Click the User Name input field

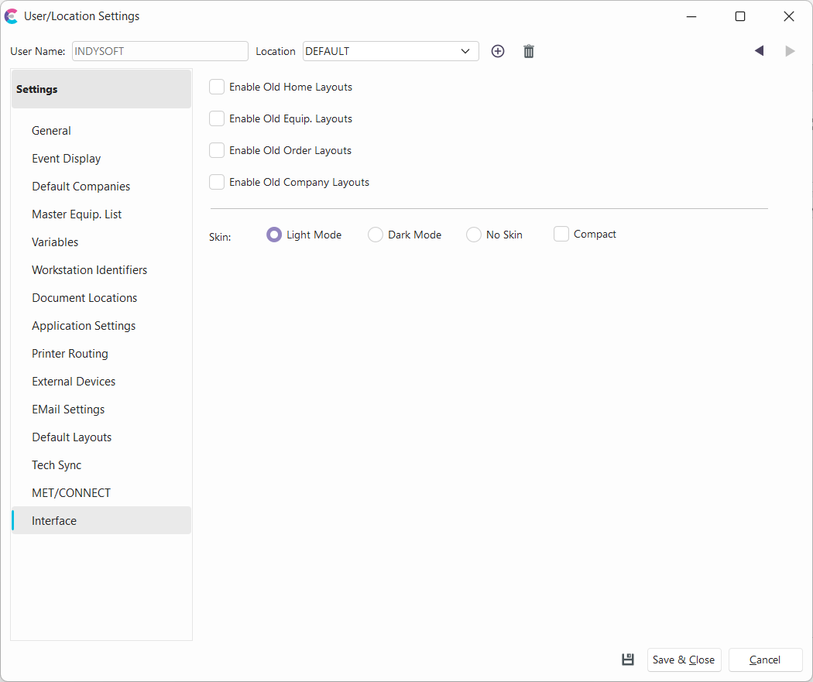coord(160,51)
